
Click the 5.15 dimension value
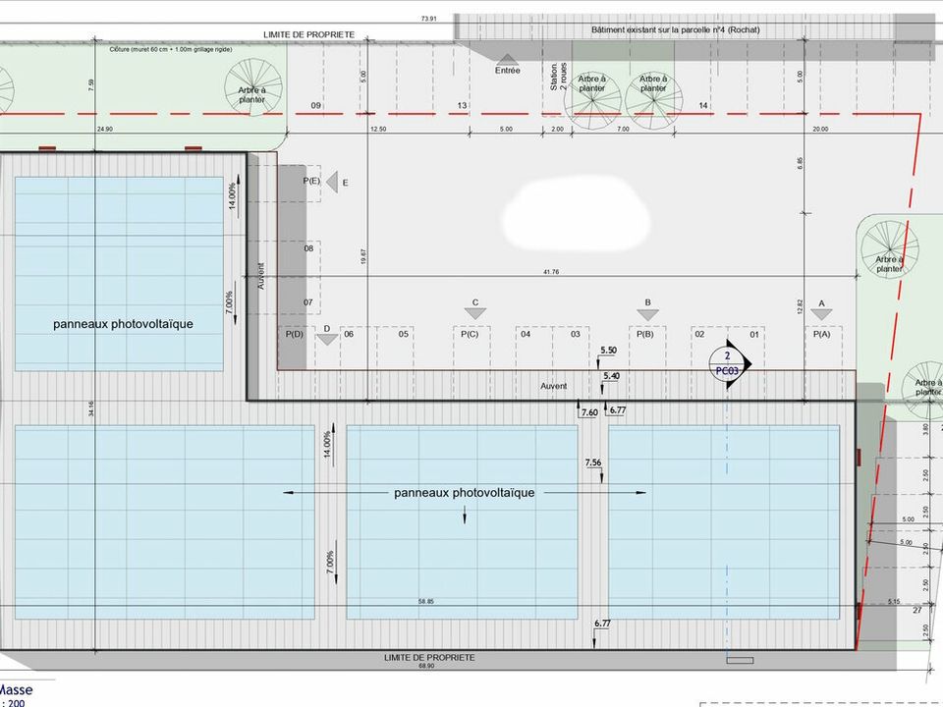894,601
